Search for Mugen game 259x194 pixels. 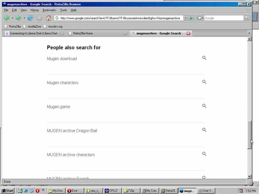point(58,107)
